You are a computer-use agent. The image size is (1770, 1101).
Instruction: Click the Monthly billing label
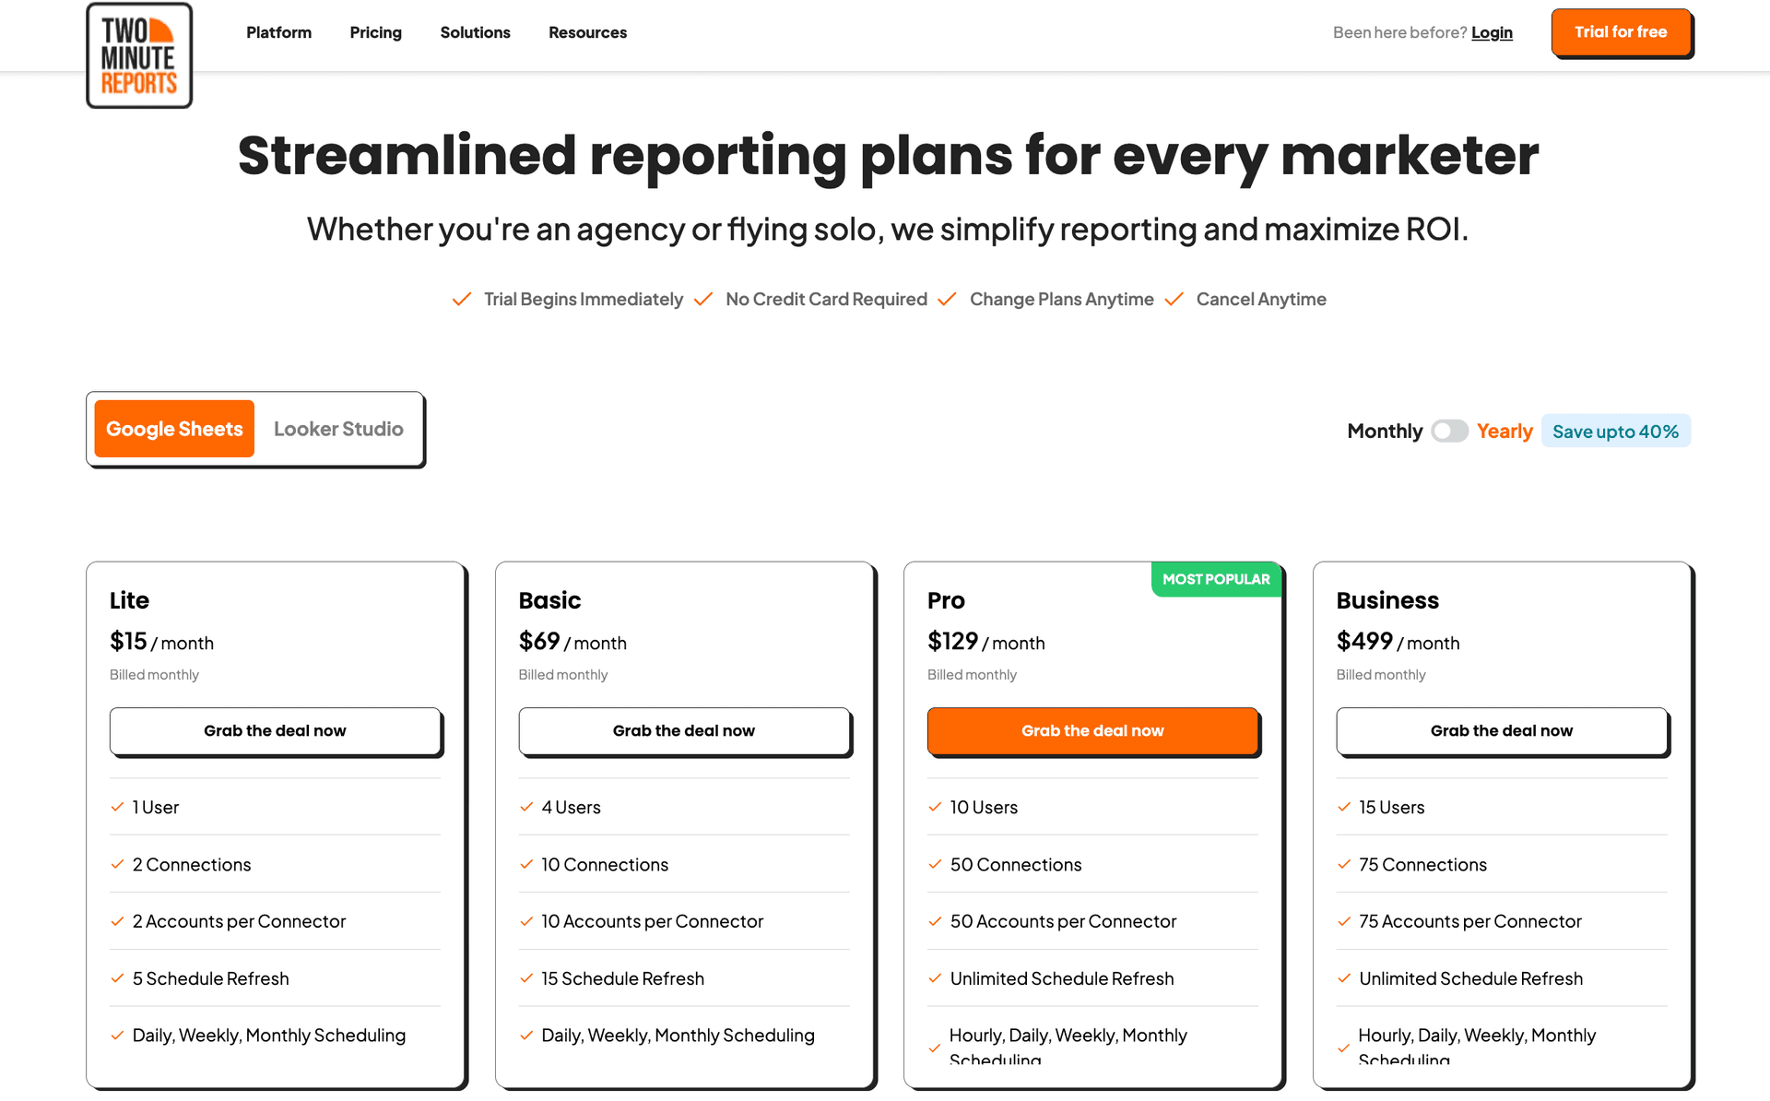pyautogui.click(x=1385, y=432)
